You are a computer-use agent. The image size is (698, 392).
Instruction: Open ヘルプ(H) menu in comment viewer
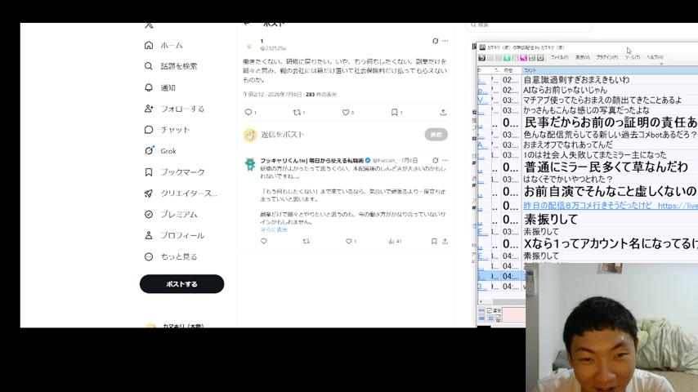pyautogui.click(x=655, y=57)
